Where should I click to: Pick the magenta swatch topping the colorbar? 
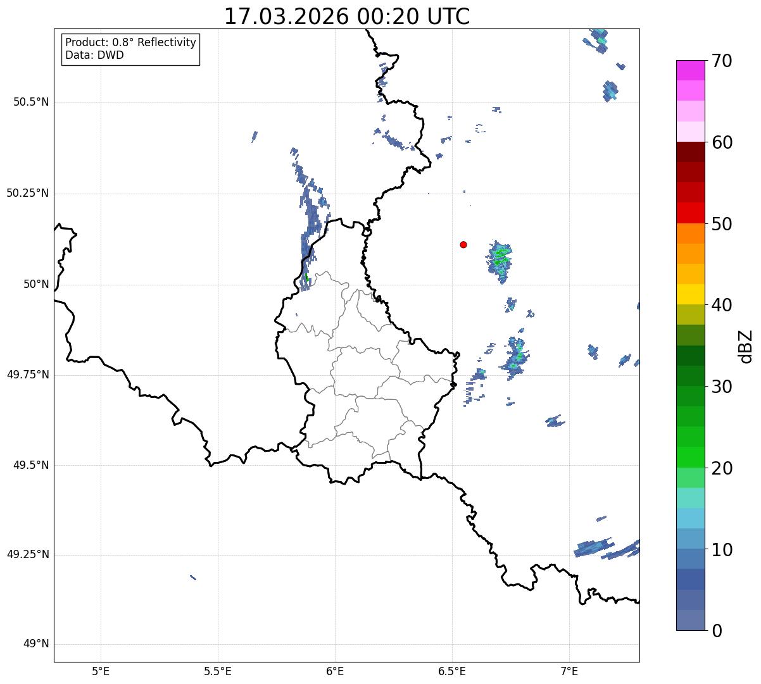691,70
